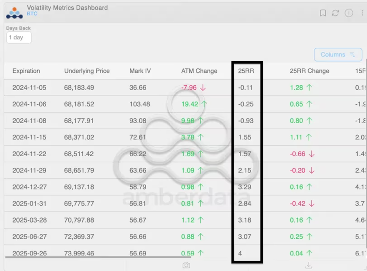This screenshot has height=271, width=367.
Task: Click 25RR Change value 1.28
Action: 296,87
